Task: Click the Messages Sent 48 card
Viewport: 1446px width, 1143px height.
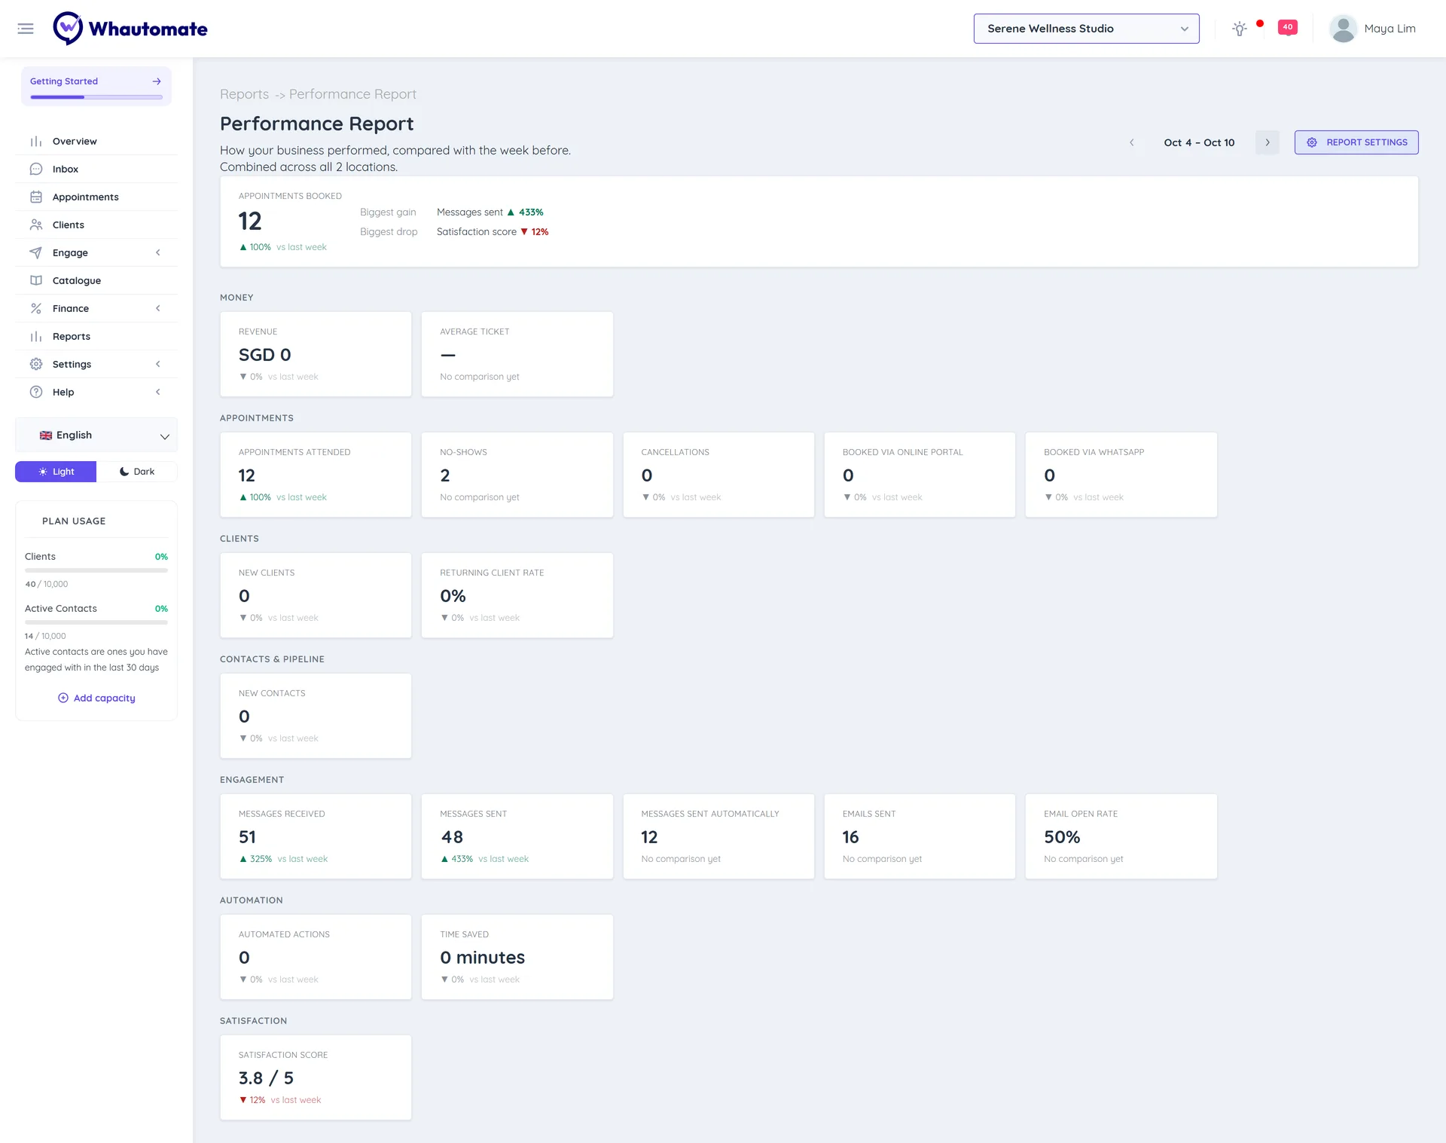Action: (517, 836)
